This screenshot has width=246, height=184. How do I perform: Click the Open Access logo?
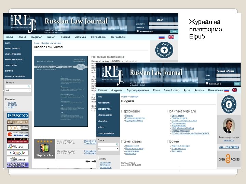[229, 159]
